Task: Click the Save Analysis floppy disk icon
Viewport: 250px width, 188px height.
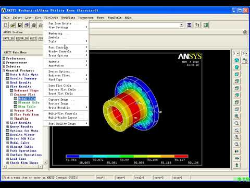Action: (x=20, y=25)
